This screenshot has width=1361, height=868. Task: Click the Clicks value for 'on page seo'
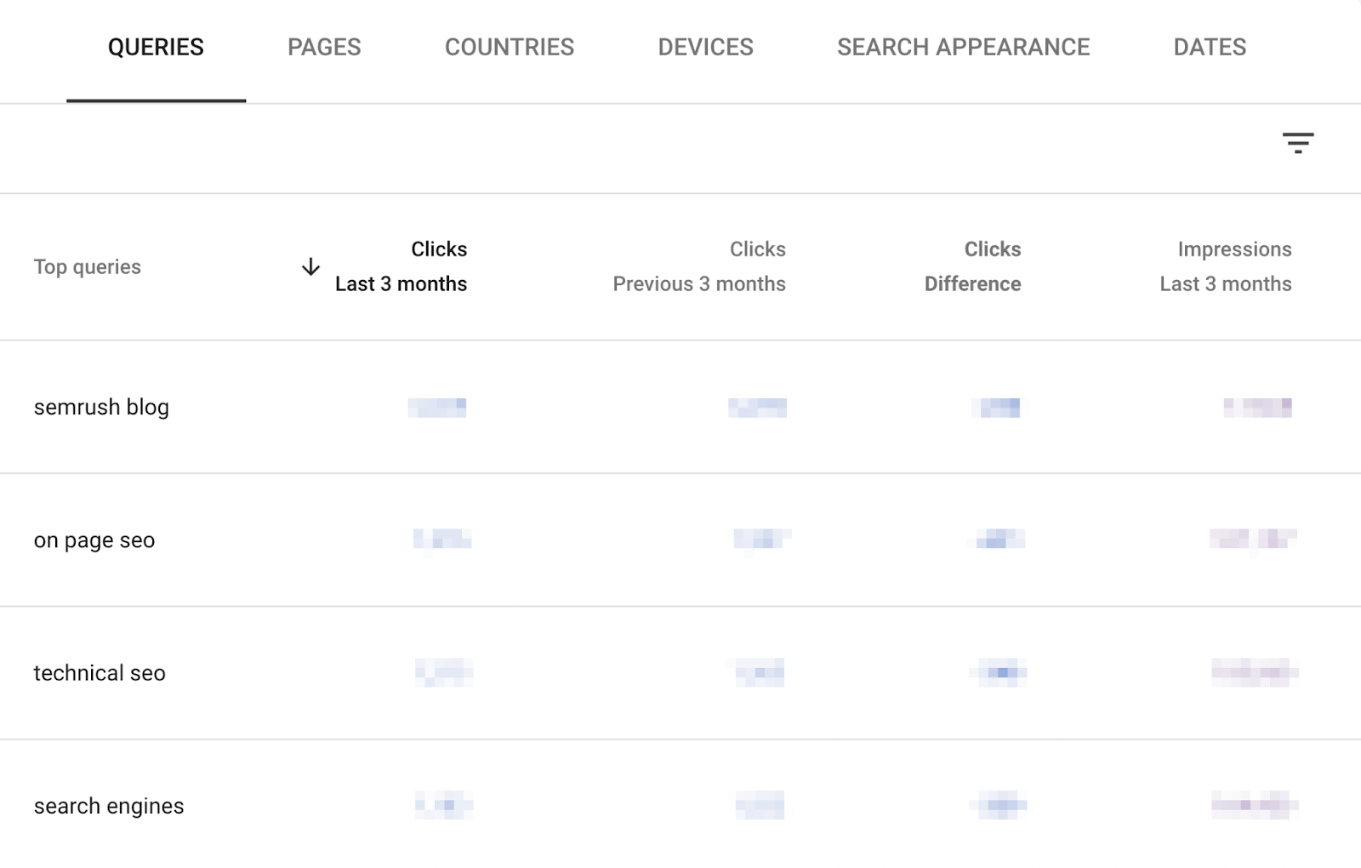(x=442, y=540)
